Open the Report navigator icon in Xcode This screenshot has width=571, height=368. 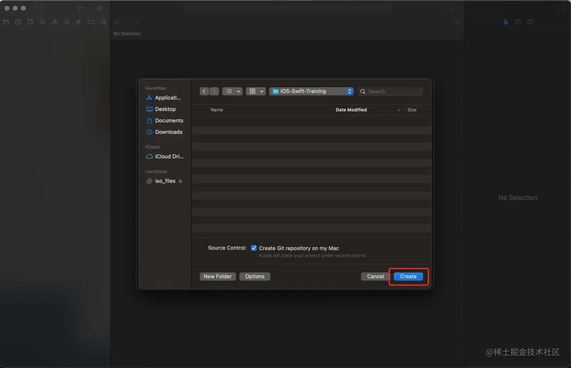(104, 22)
